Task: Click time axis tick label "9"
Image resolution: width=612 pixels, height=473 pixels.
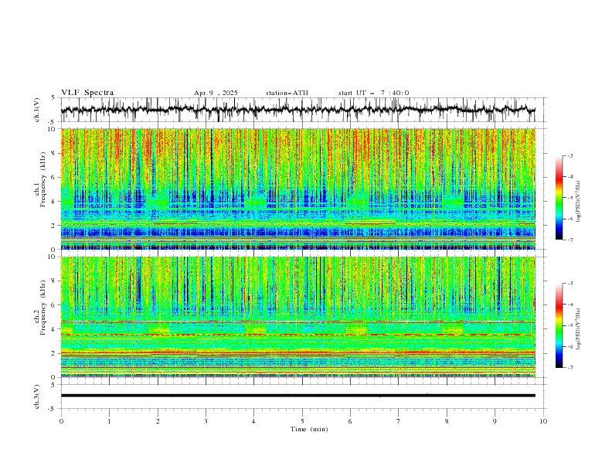Action: coord(495,421)
